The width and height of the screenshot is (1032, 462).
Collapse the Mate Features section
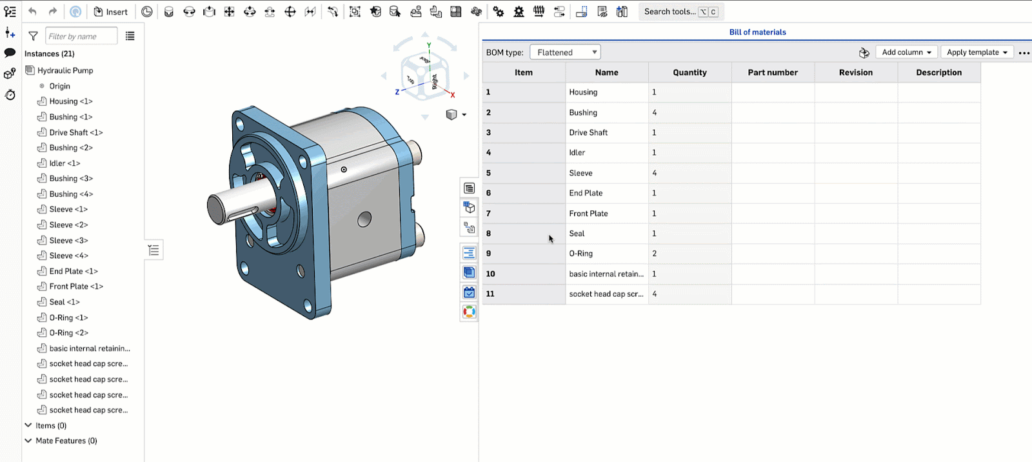pos(28,441)
